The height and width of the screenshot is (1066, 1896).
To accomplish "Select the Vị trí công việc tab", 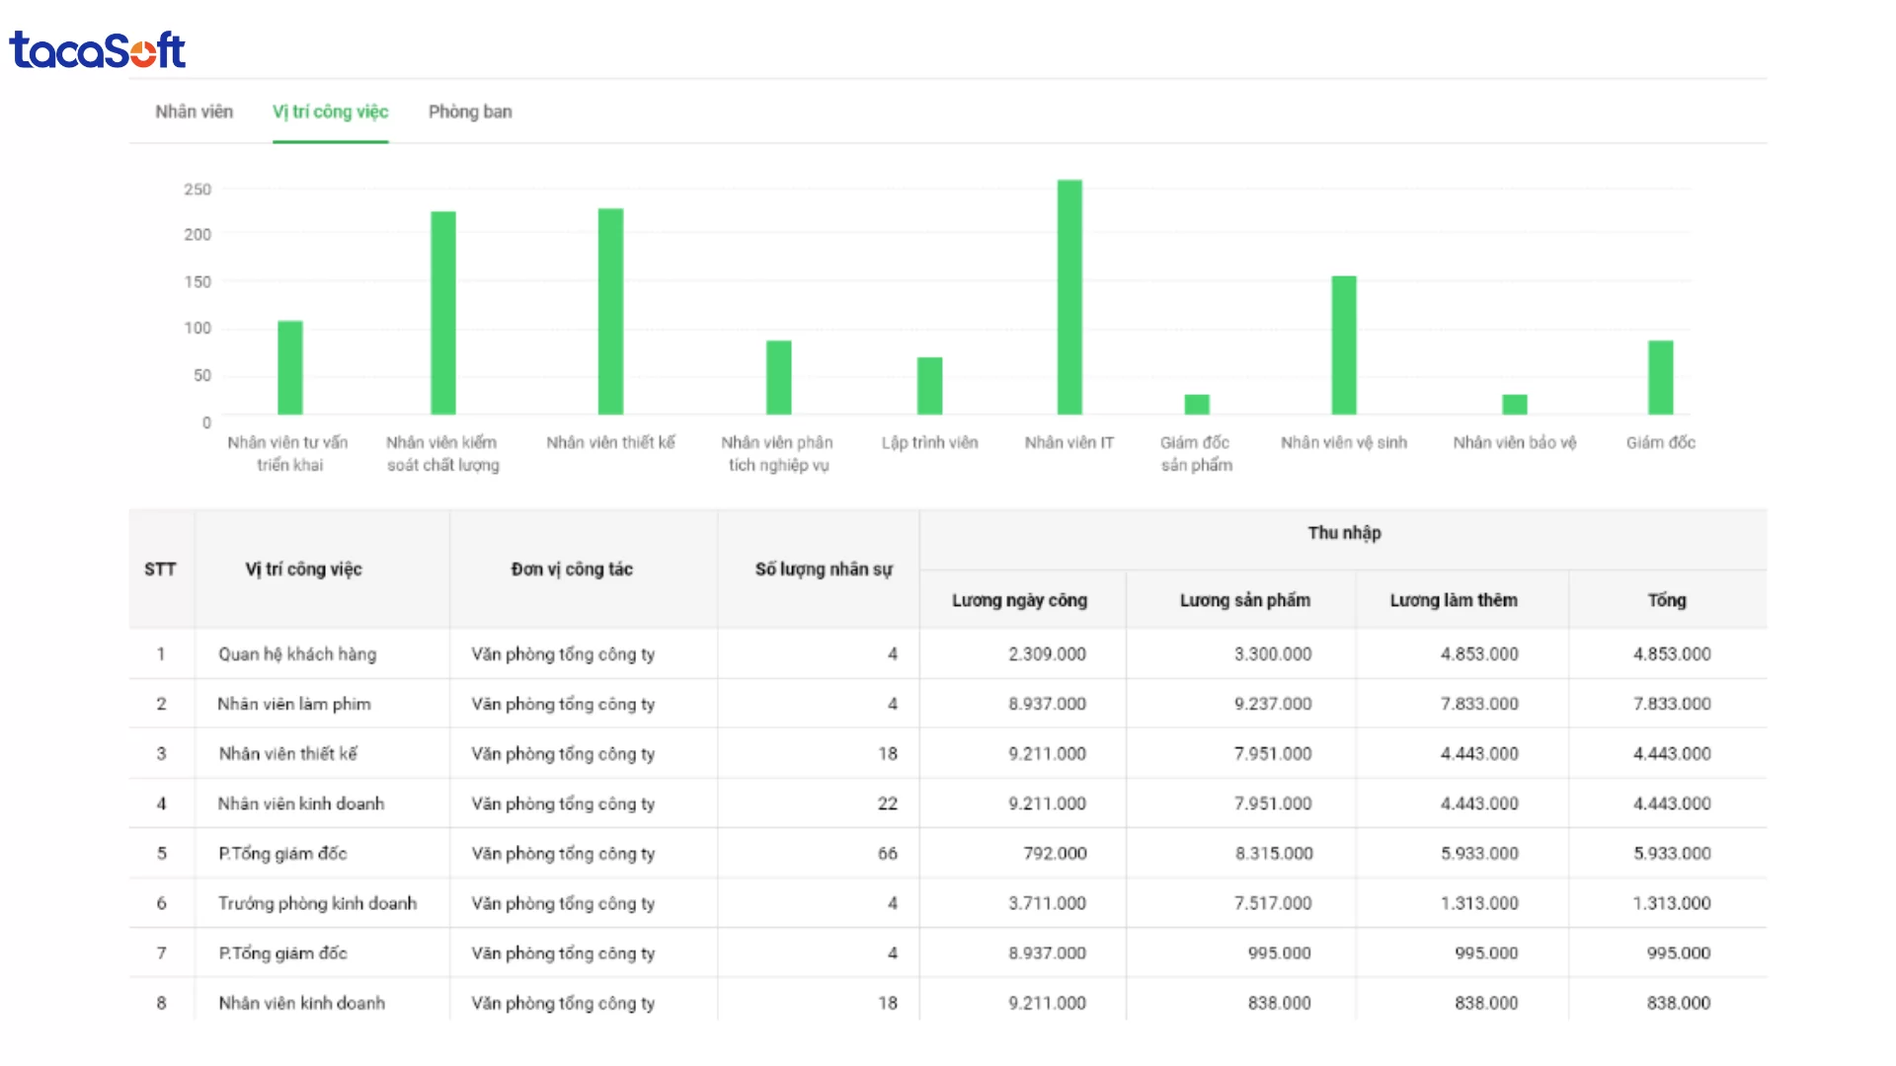I will [x=330, y=112].
